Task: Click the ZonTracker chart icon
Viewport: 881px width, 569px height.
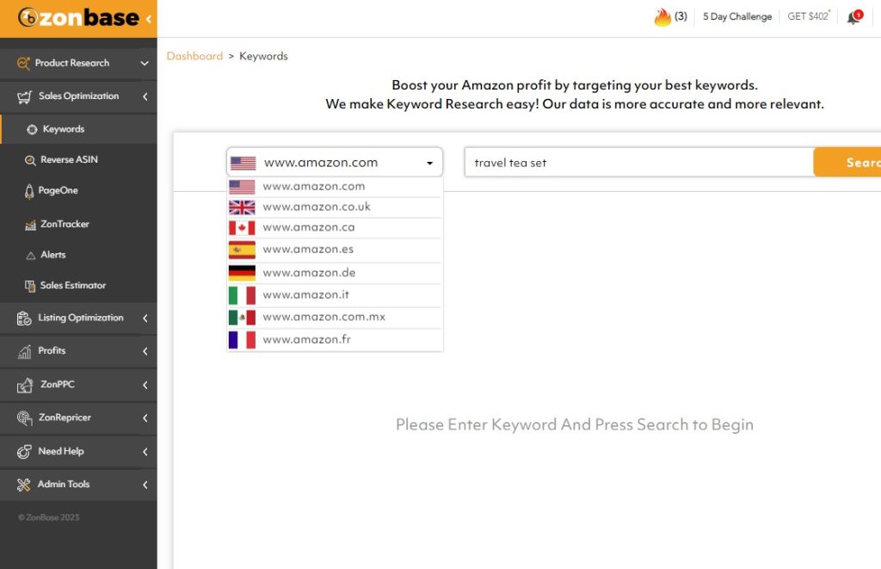Action: (31, 225)
